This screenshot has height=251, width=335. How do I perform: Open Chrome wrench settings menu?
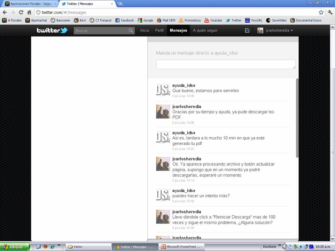click(x=330, y=13)
